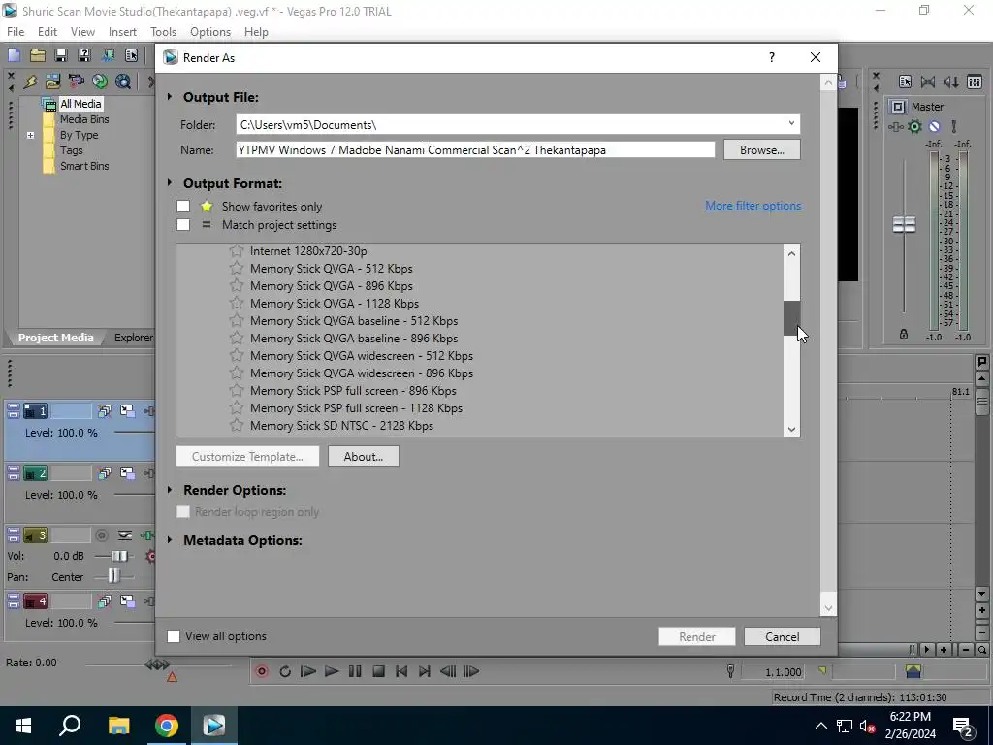Viewport: 993px width, 745px height.
Task: Open the More filter options link
Action: (753, 206)
